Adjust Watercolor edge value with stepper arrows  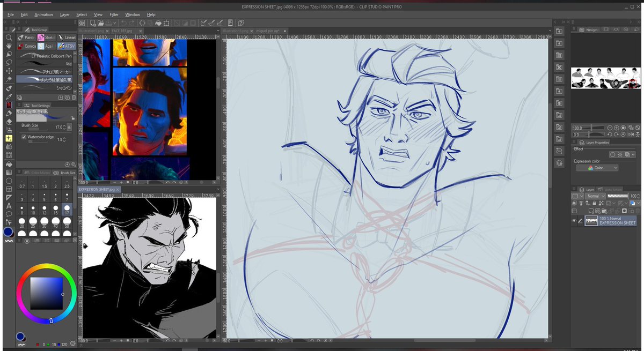pyautogui.click(x=65, y=139)
